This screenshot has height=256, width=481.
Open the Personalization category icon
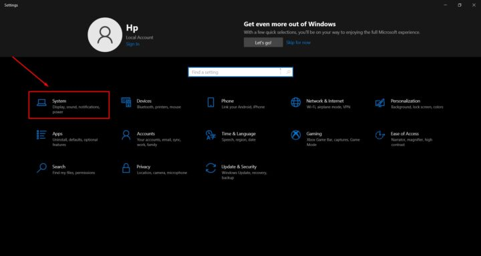380,103
